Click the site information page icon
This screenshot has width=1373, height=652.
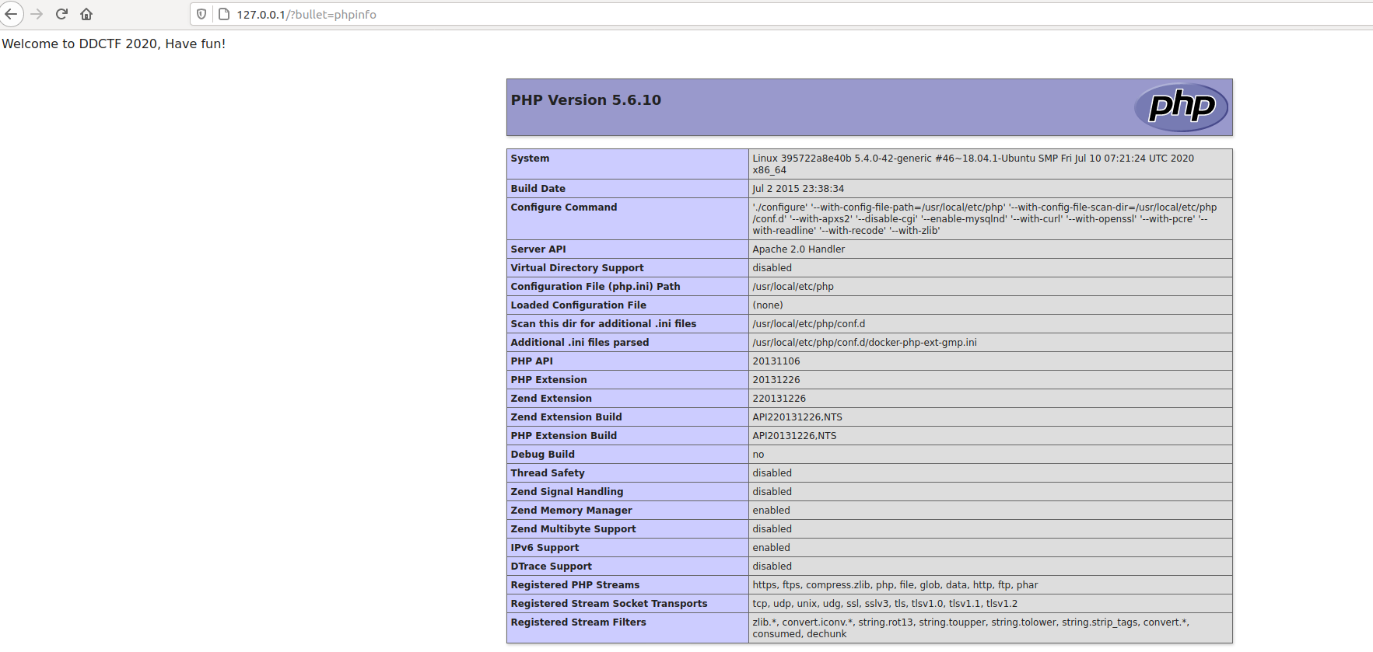click(223, 14)
